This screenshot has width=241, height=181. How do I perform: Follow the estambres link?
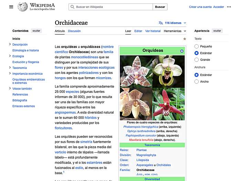click(x=94, y=163)
